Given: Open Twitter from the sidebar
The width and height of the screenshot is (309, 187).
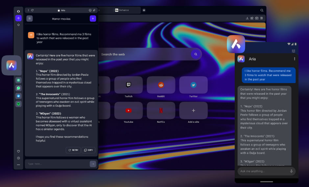Looking at the screenshot, I should [x=18, y=96].
